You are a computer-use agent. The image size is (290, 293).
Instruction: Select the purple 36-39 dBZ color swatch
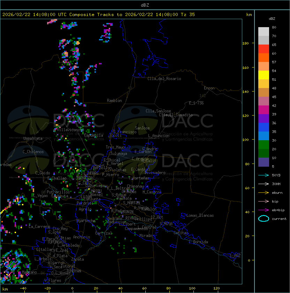(264, 118)
